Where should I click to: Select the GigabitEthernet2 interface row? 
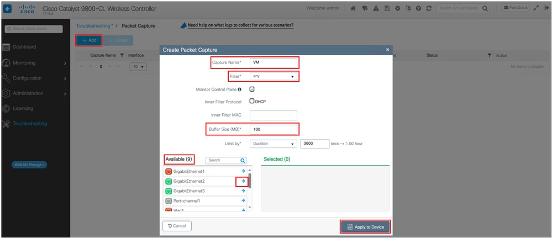click(x=205, y=181)
